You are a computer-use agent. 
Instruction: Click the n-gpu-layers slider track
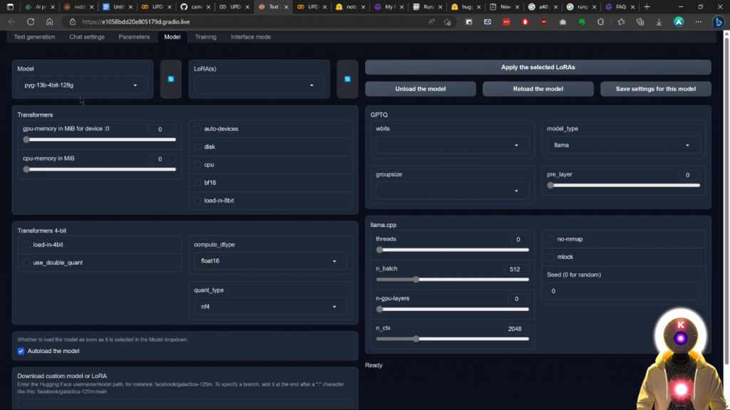pos(452,310)
